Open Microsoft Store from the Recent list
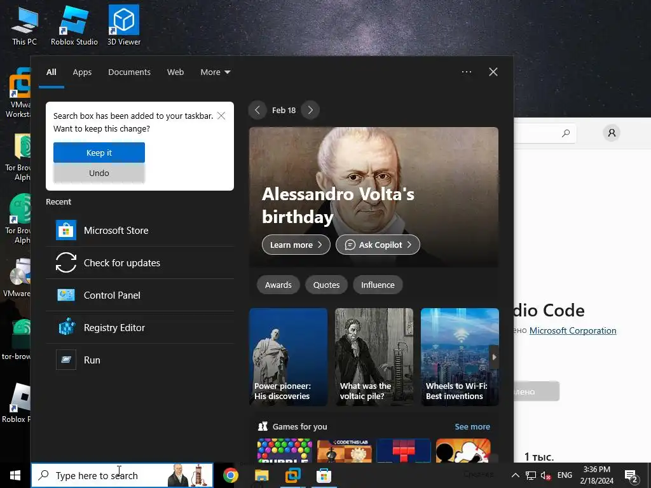The image size is (651, 488). click(140, 230)
